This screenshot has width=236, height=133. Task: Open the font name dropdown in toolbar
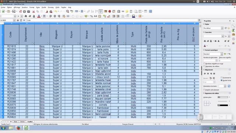tap(15, 16)
